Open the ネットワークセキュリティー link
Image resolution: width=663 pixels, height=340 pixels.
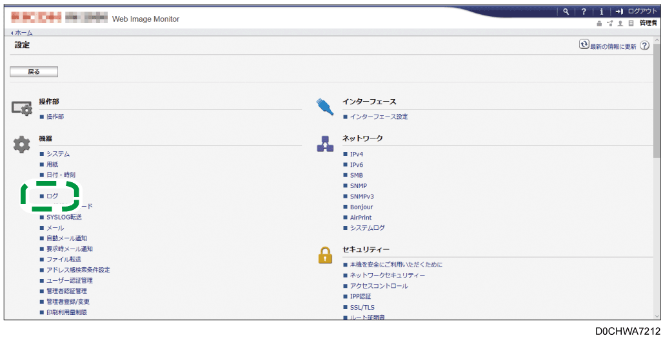click(388, 276)
